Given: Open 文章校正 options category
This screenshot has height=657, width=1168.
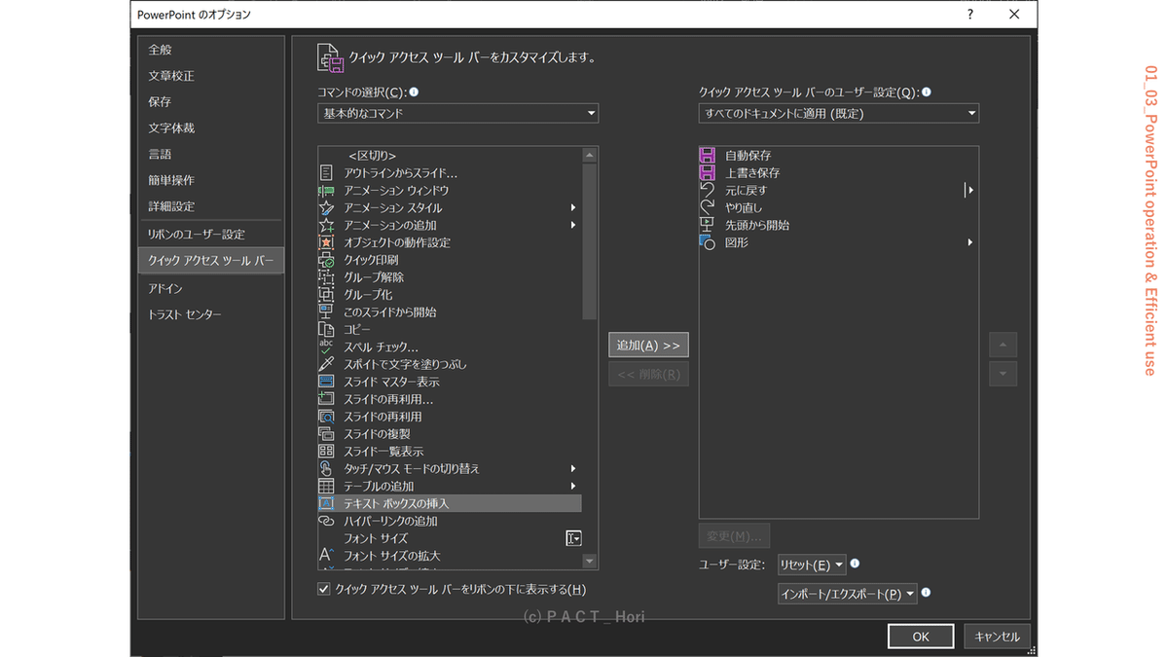Looking at the screenshot, I should tap(171, 76).
